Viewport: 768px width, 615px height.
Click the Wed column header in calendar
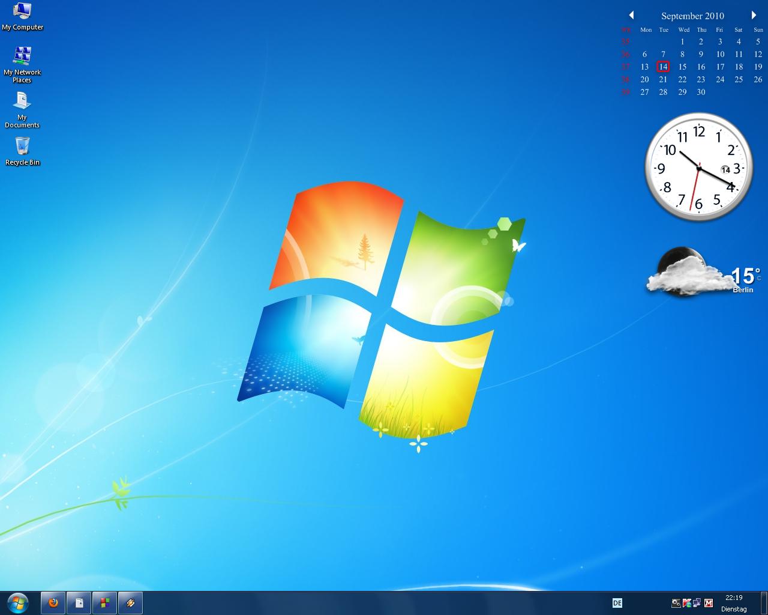[683, 29]
